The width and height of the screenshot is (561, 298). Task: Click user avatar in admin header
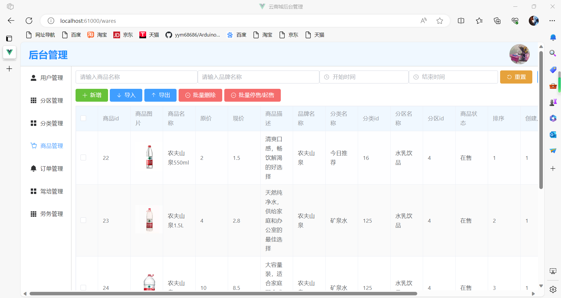(519, 54)
